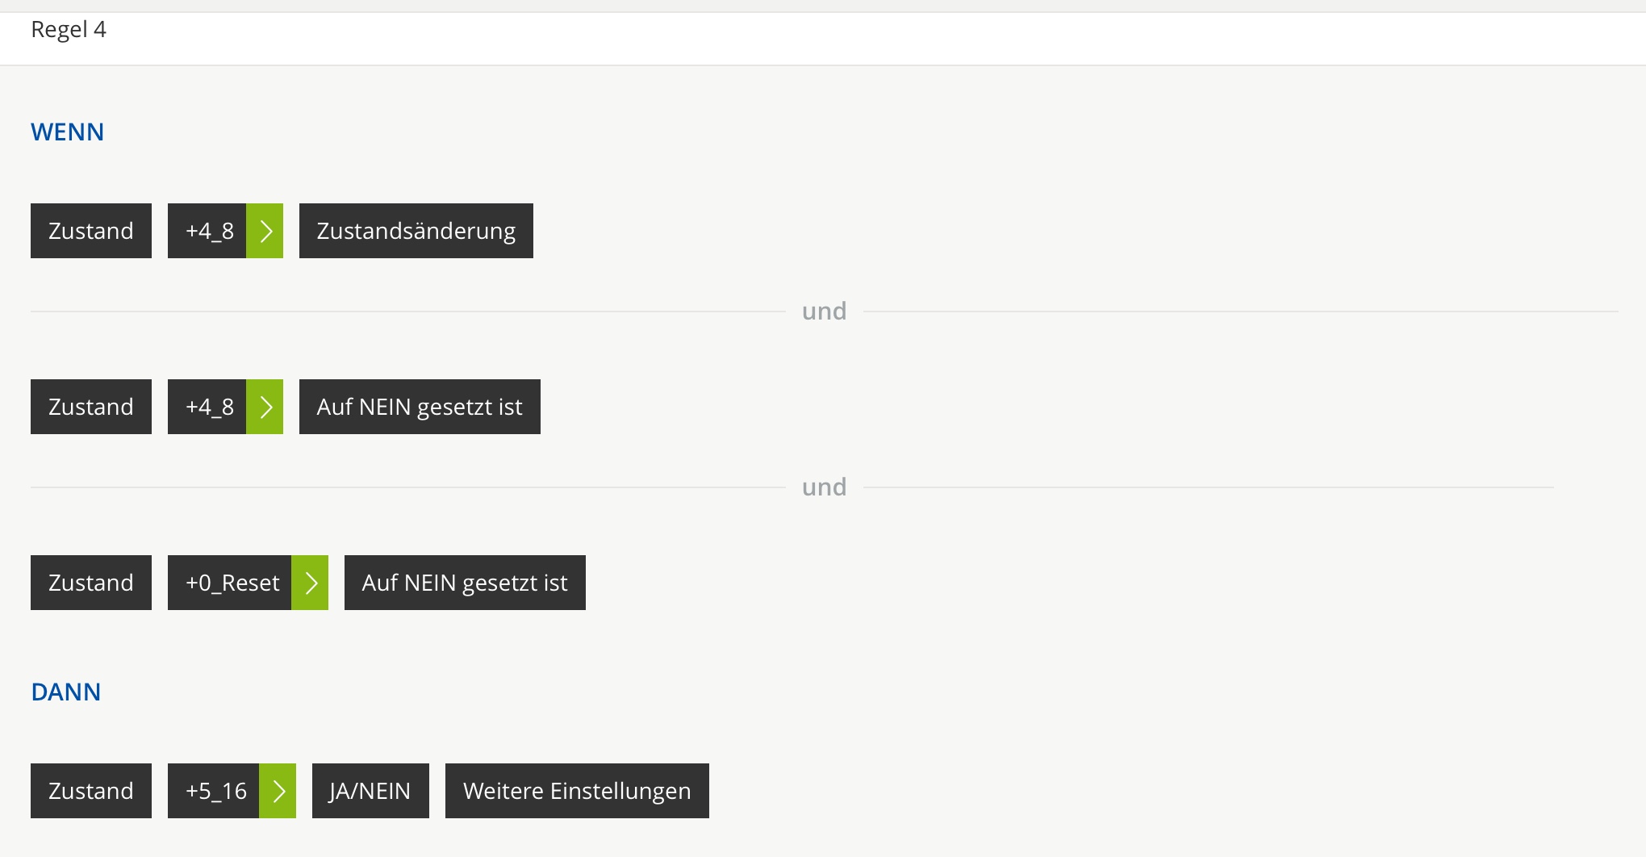
Task: Select the Zustand type in the first WENN condition
Action: (91, 231)
